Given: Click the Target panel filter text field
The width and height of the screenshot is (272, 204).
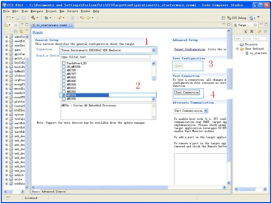Looking at the screenshot, I should pyautogui.click(x=251, y=38).
